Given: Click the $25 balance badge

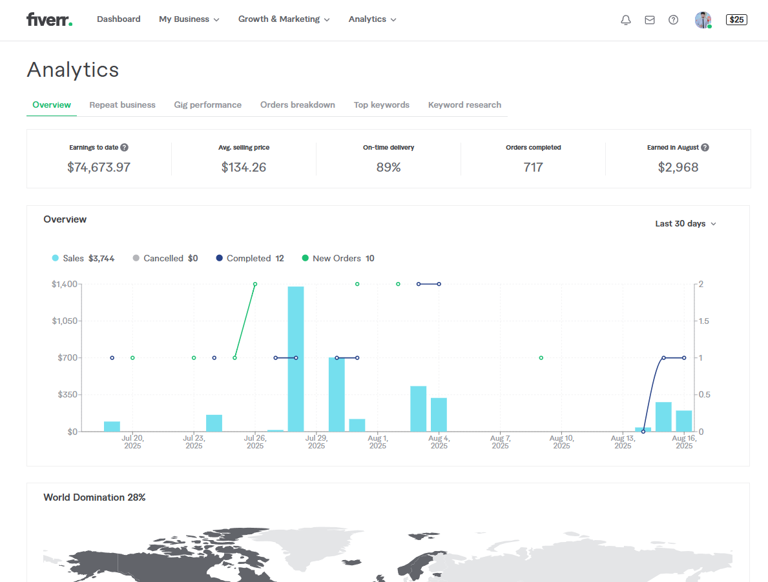Looking at the screenshot, I should 736,20.
